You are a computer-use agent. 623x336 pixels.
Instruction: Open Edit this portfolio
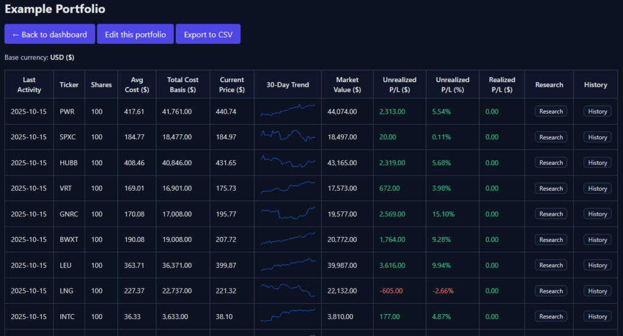click(135, 34)
